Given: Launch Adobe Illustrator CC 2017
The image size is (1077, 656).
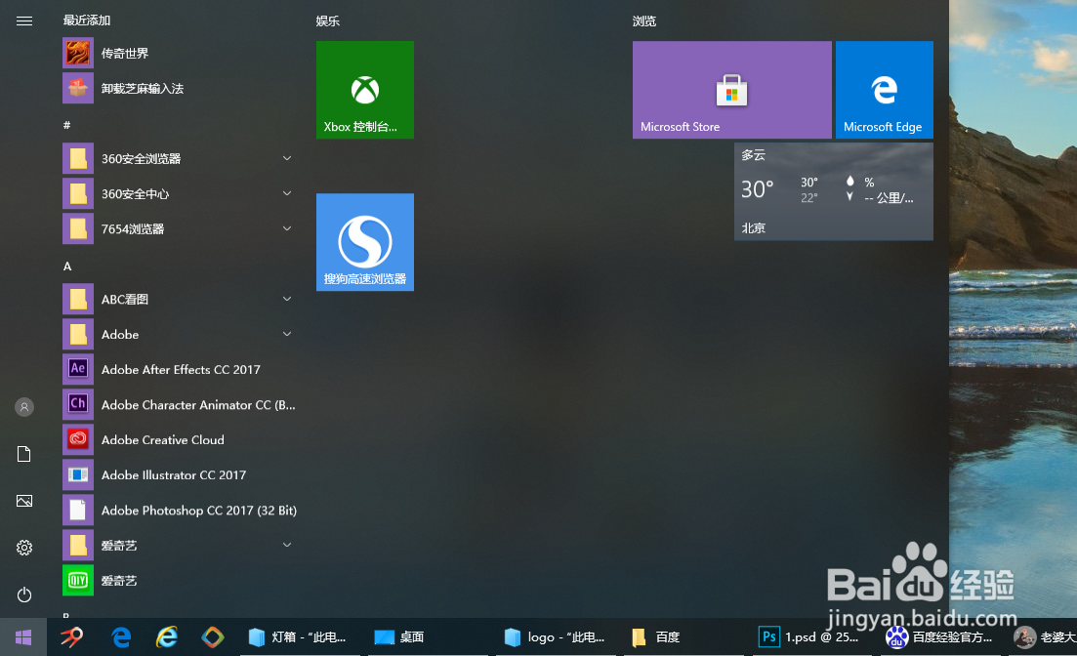Looking at the screenshot, I should (x=179, y=474).
